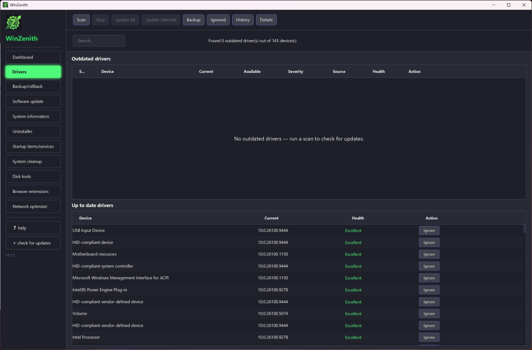Select the Intel Processor row
Viewport: 532px width, 350px height.
point(298,338)
